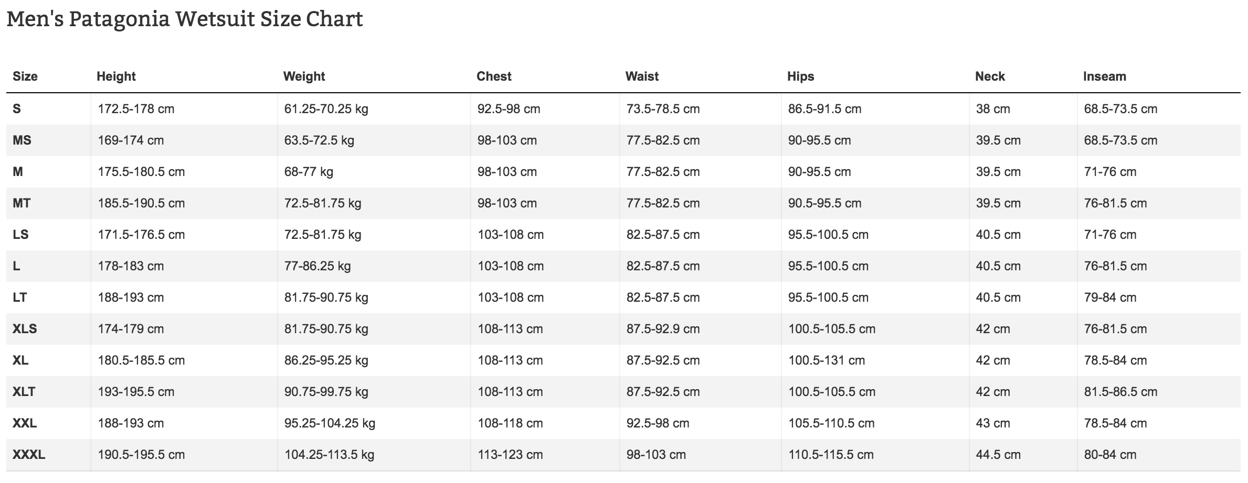Screen dimensions: 1248x483
Task: Click the Men's Patagonia Wetsuit Size Chart heading
Action: [184, 20]
